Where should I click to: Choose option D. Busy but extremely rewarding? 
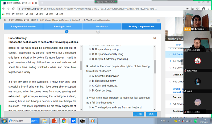click(x=90, y=59)
